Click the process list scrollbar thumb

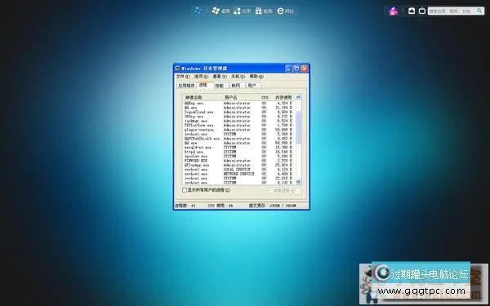pyautogui.click(x=298, y=127)
